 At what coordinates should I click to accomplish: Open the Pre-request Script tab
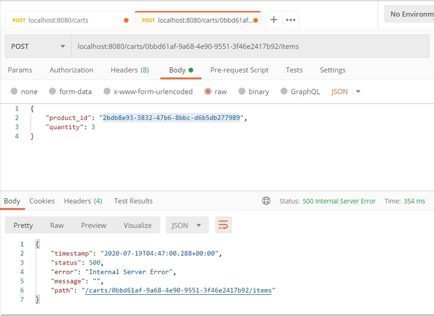click(x=239, y=70)
